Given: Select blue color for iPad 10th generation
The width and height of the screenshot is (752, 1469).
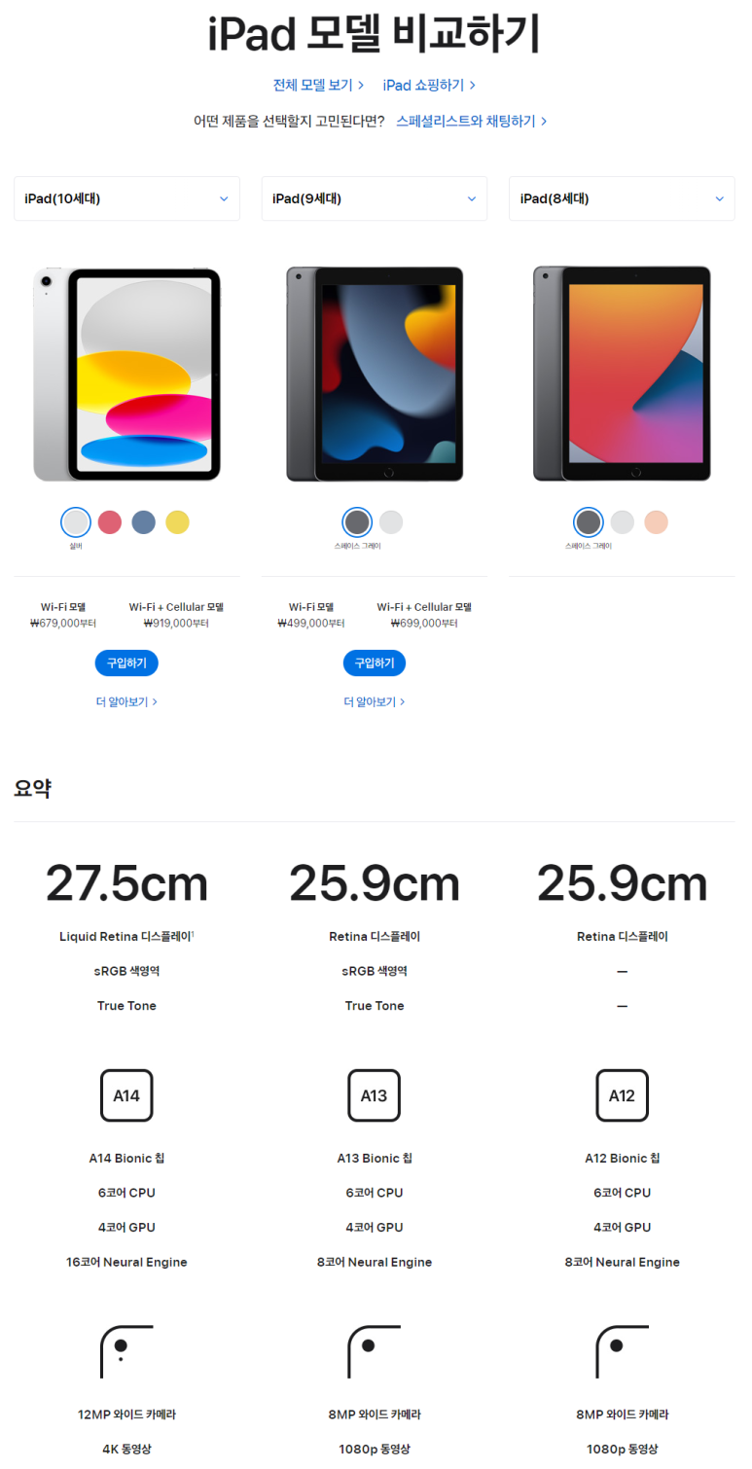Looking at the screenshot, I should (144, 522).
